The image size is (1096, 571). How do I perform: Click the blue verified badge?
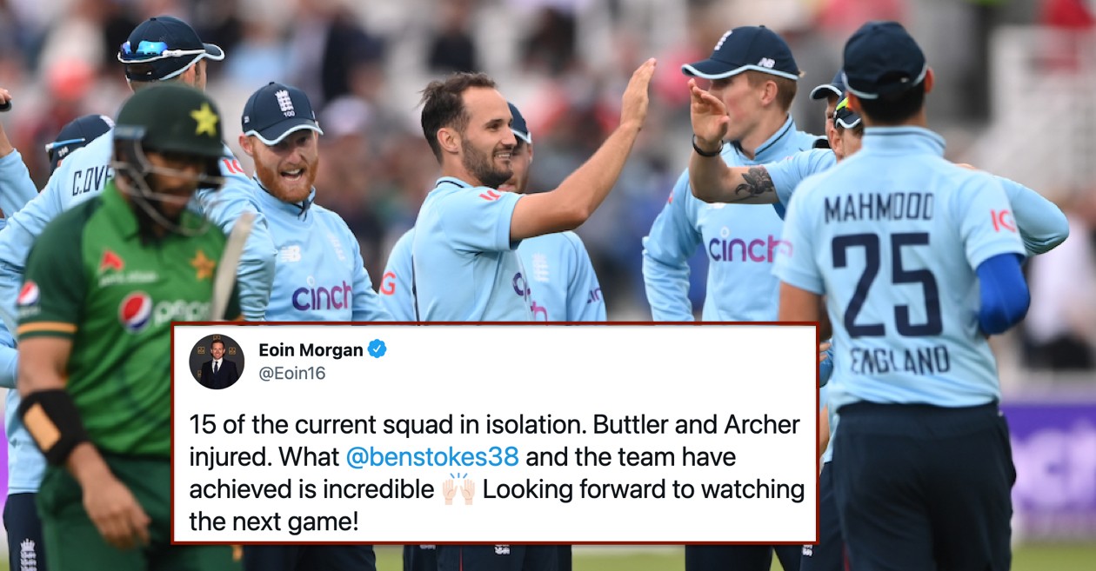377,349
